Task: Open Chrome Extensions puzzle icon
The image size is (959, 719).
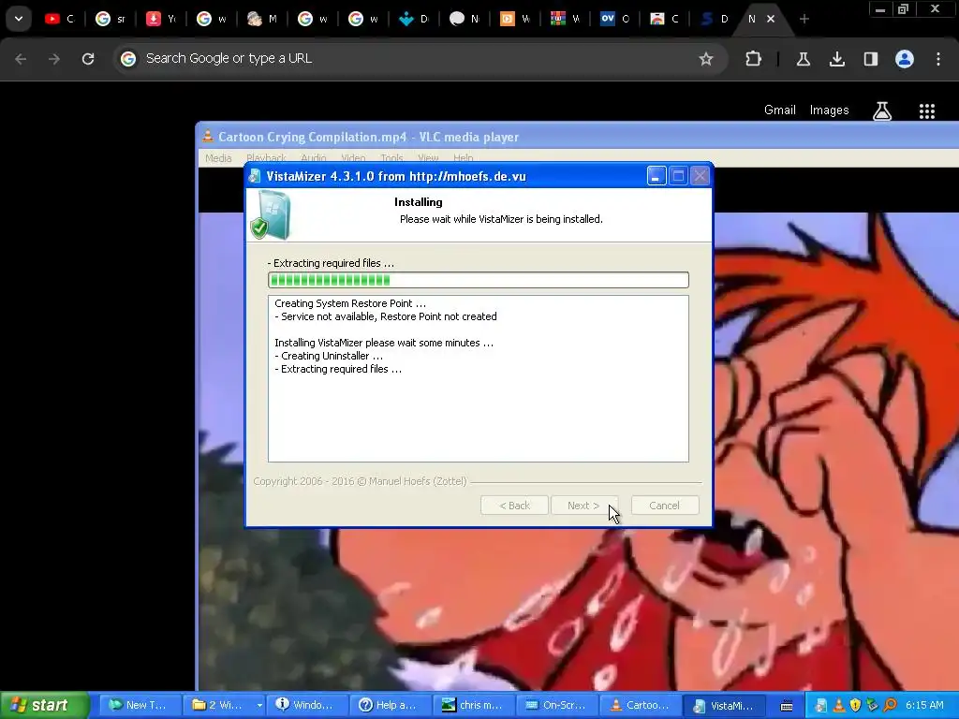Action: click(754, 59)
